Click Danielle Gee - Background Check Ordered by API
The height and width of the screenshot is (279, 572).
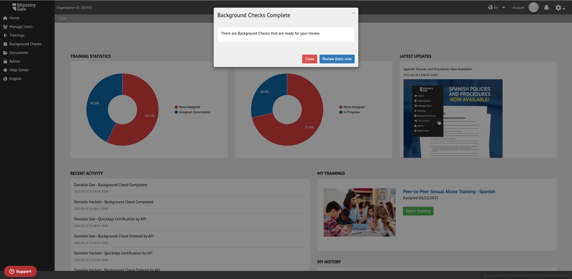coord(114,236)
